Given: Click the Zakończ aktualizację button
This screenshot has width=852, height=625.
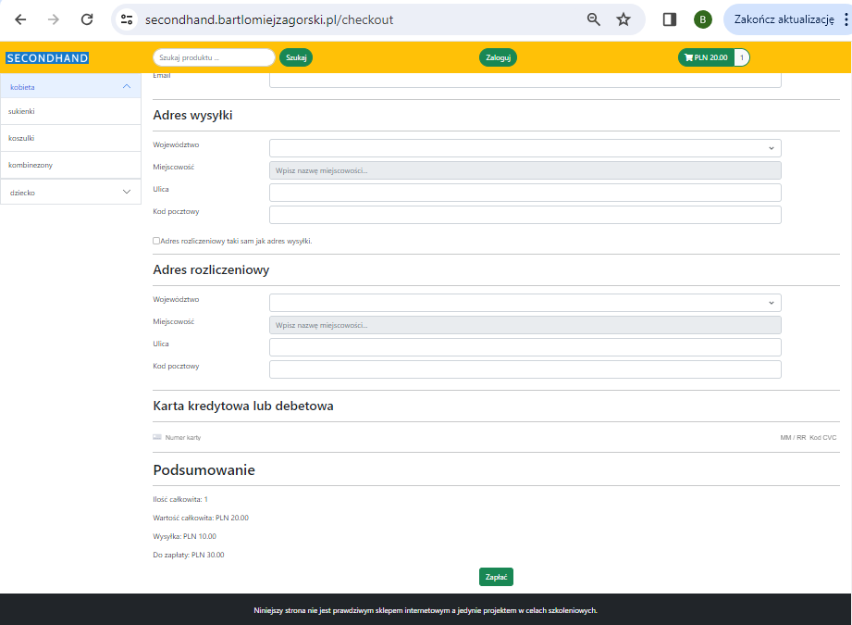Looking at the screenshot, I should coord(784,19).
